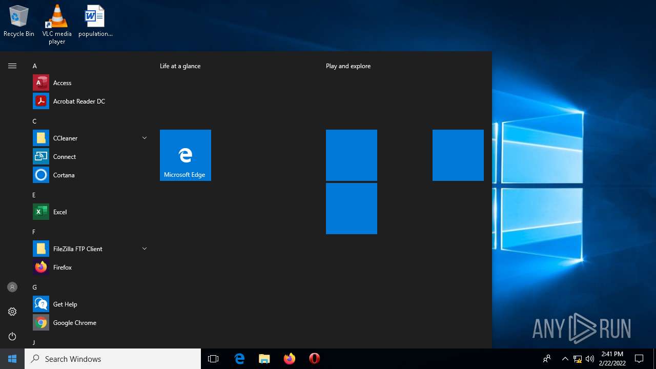
Task: Show hidden system tray icons
Action: (x=565, y=359)
